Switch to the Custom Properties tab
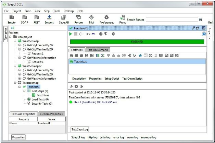The width and height of the screenshot is (215, 143). coord(51,114)
